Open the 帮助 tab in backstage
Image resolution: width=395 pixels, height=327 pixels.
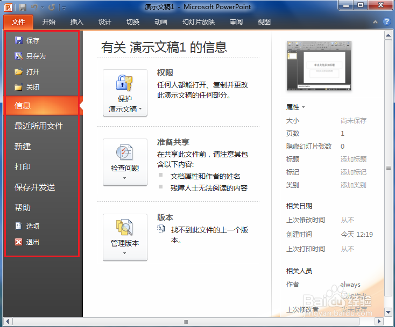[23, 207]
